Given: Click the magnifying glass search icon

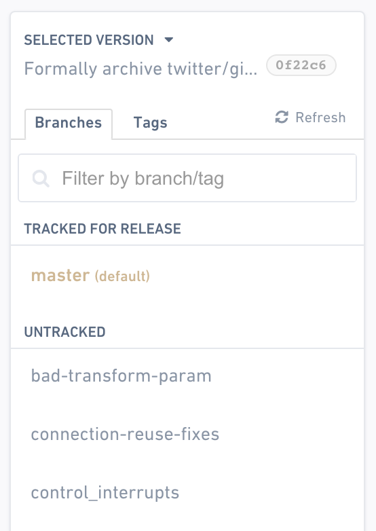Looking at the screenshot, I should (41, 179).
